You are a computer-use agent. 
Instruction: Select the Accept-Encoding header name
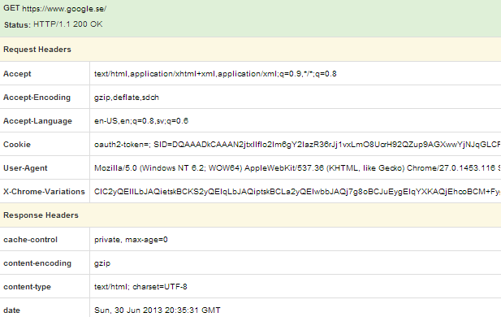pyautogui.click(x=37, y=98)
